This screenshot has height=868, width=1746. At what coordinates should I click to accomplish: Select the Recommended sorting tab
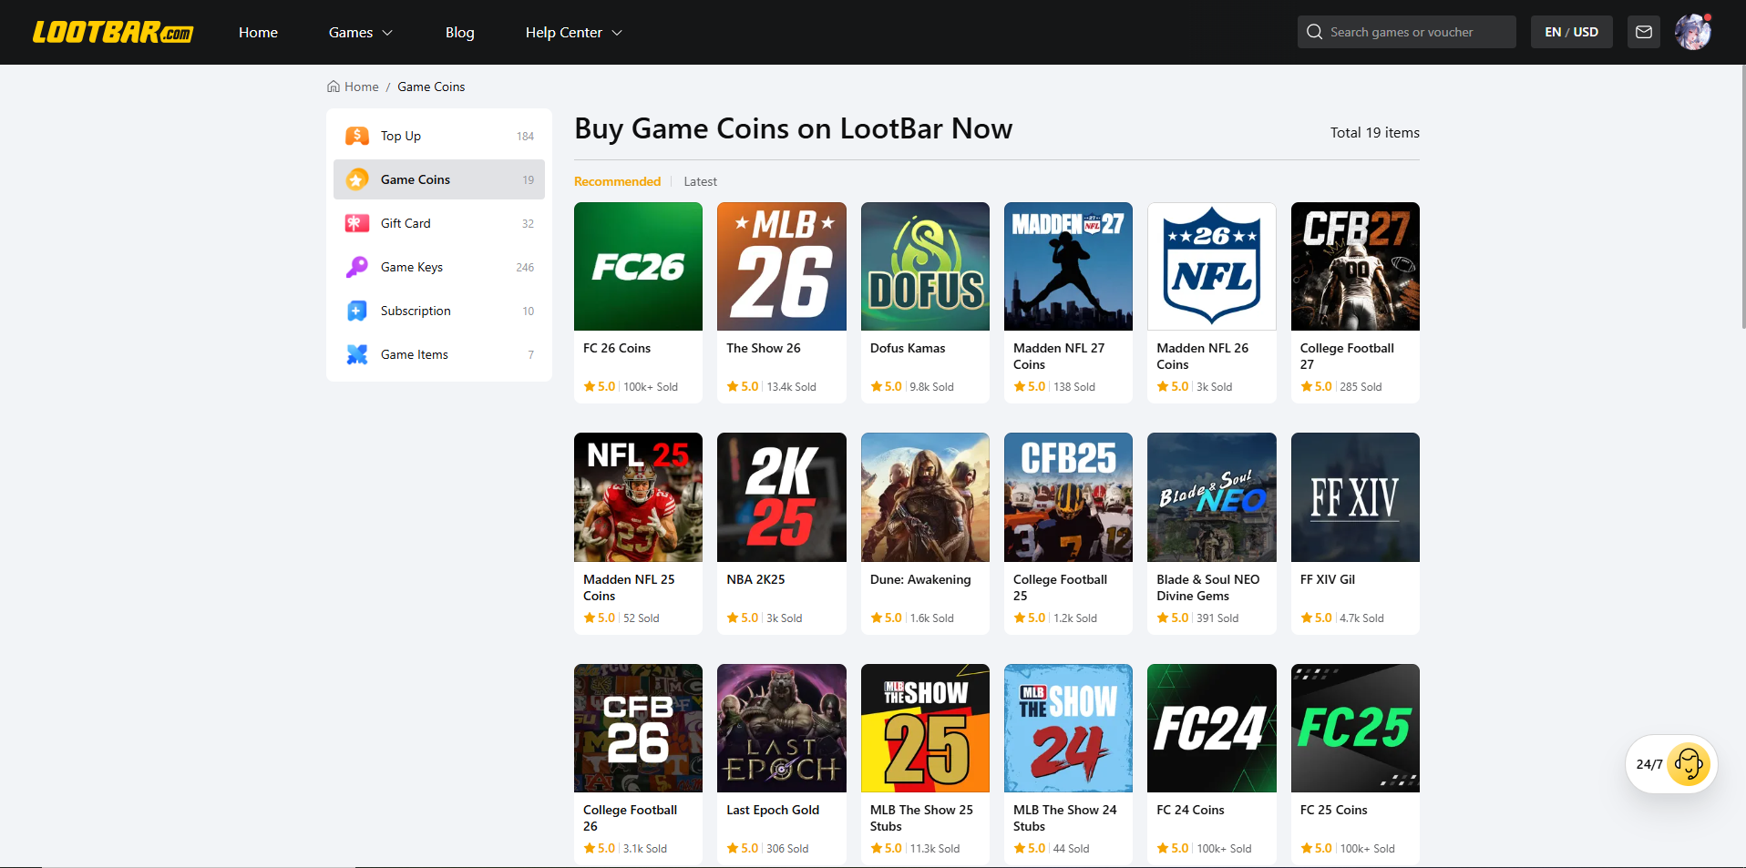point(617,181)
